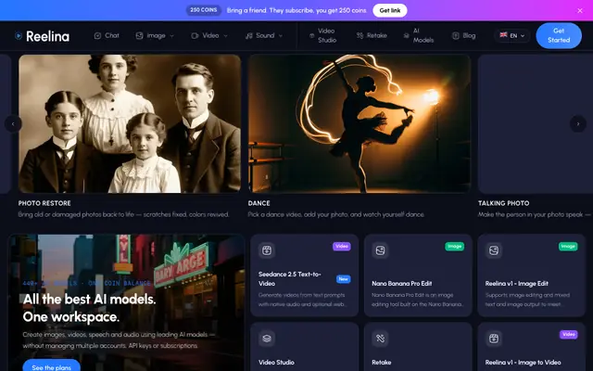593x371 pixels.
Task: Click the Blog document icon
Action: (x=455, y=35)
